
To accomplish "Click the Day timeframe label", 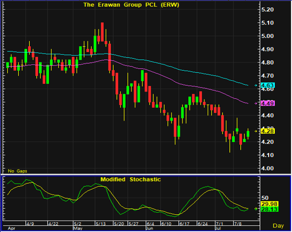I will tap(278, 226).
